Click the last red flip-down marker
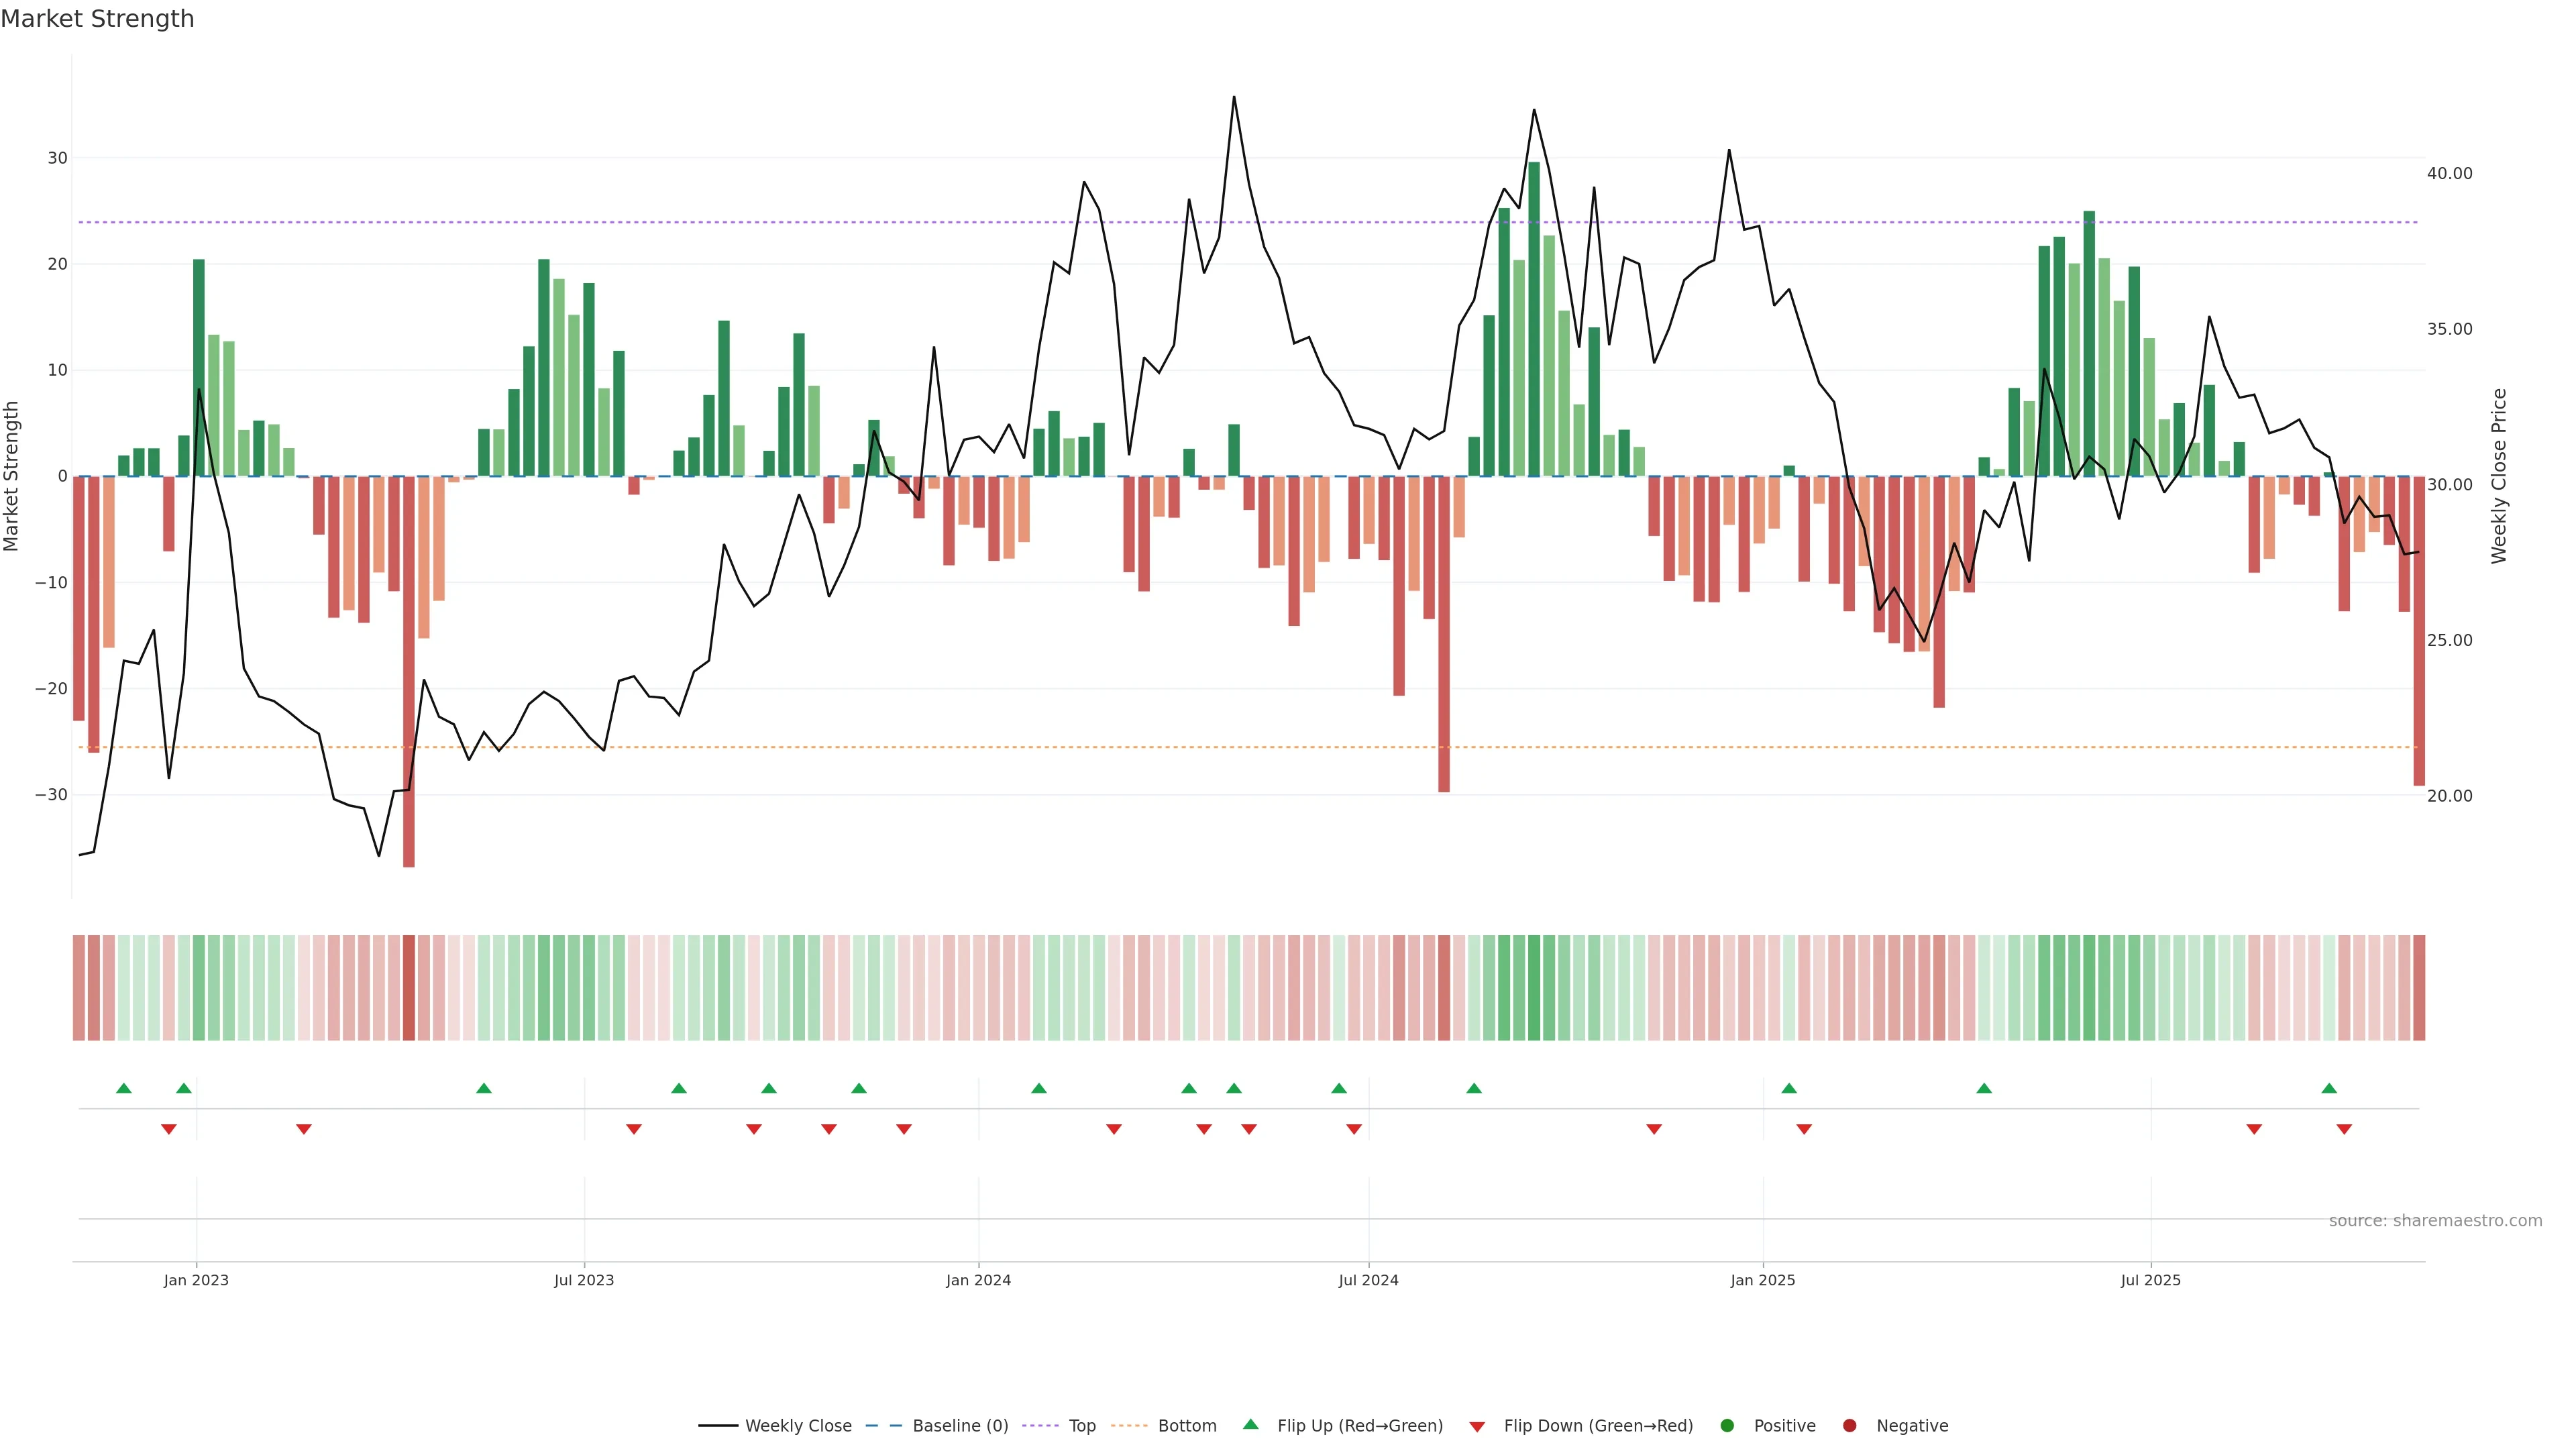2576x1449 pixels. 2344,1129
